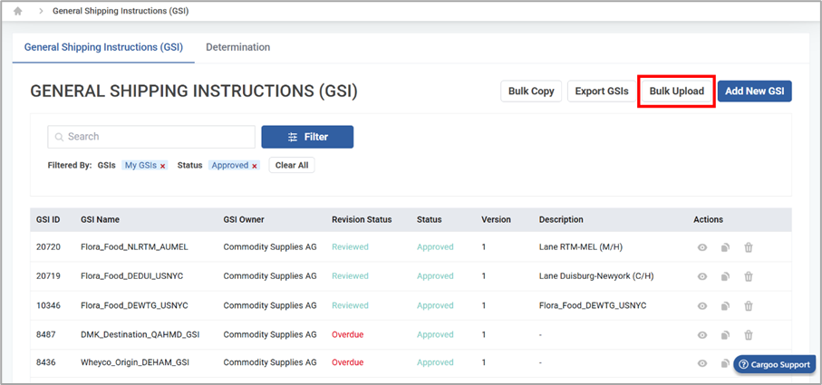822x385 pixels.
Task: Delete GSI 10346 with trash icon
Action: point(749,306)
